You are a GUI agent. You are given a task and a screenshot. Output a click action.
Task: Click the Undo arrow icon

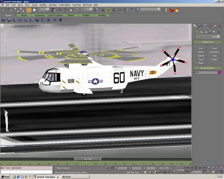[4, 10]
